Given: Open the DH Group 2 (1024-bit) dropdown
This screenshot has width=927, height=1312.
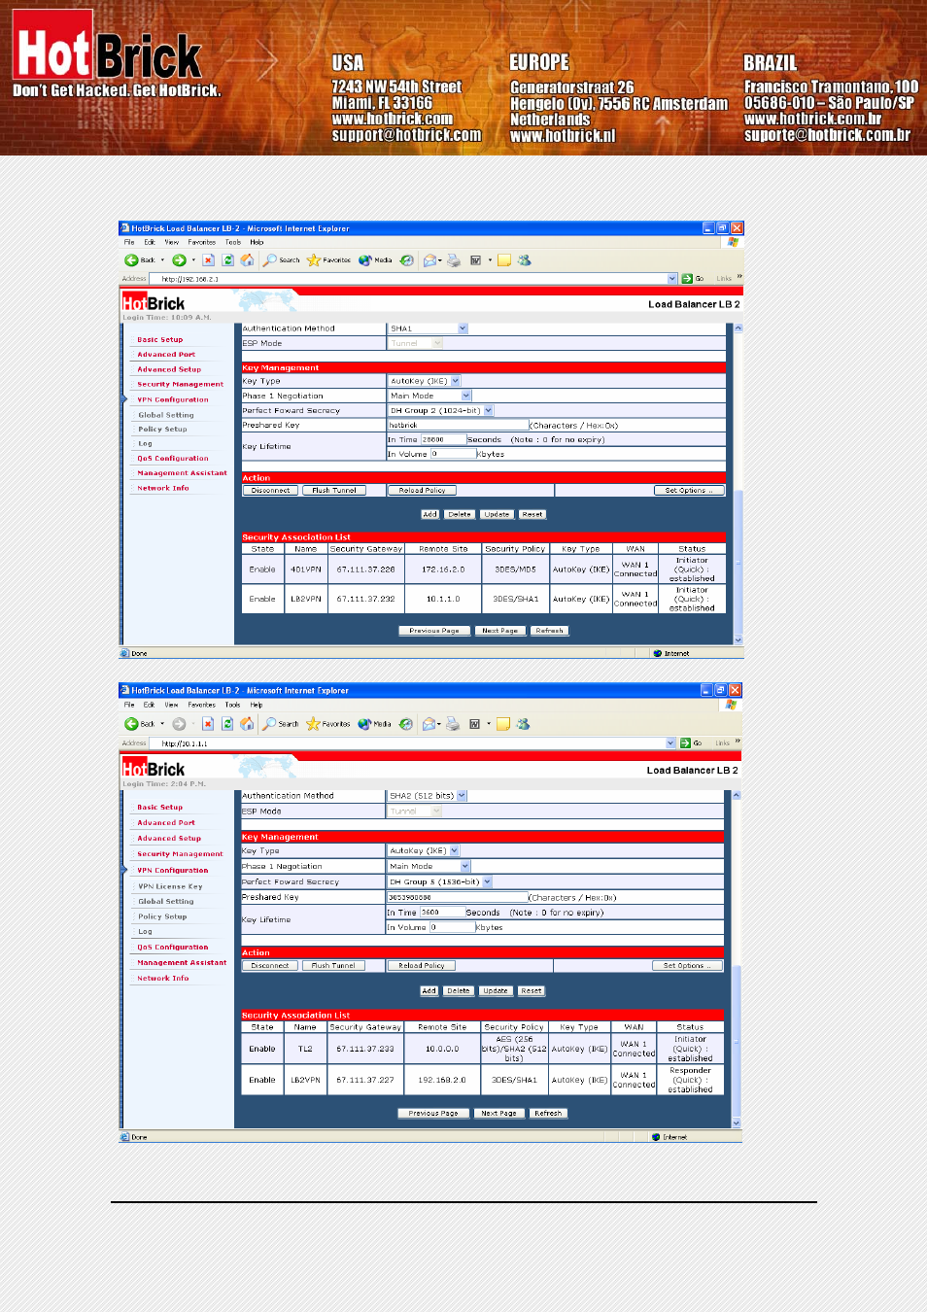Looking at the screenshot, I should (x=489, y=411).
